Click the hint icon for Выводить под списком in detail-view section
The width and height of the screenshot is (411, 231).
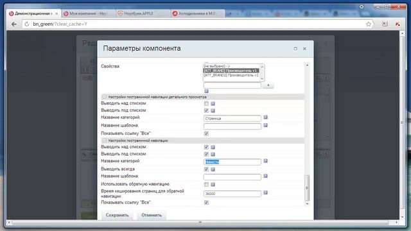(x=213, y=111)
